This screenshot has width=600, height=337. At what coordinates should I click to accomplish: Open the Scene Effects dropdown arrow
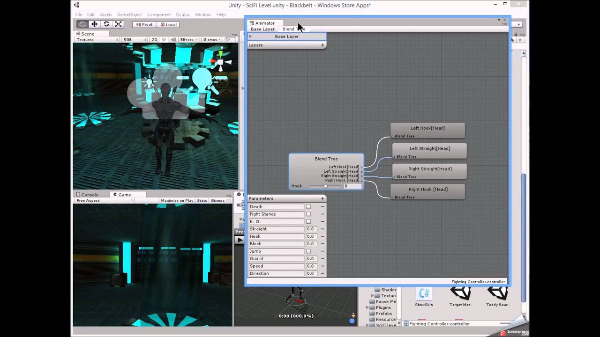click(x=196, y=40)
